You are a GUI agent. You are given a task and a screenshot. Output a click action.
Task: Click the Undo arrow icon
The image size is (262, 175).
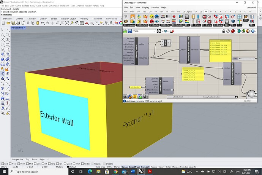tap(43, 23)
